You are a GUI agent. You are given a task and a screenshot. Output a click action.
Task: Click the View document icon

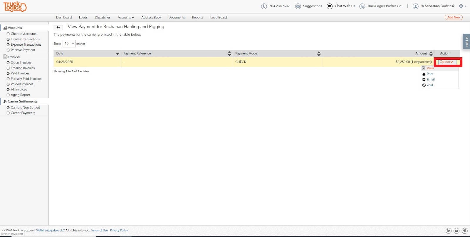click(x=424, y=68)
